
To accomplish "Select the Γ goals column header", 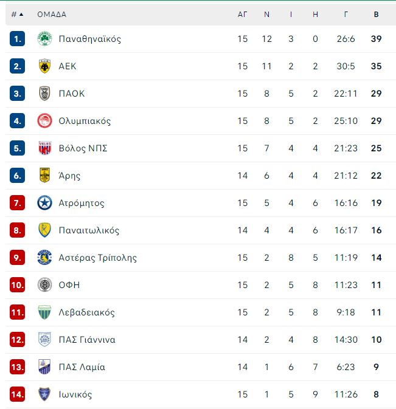I will point(346,15).
